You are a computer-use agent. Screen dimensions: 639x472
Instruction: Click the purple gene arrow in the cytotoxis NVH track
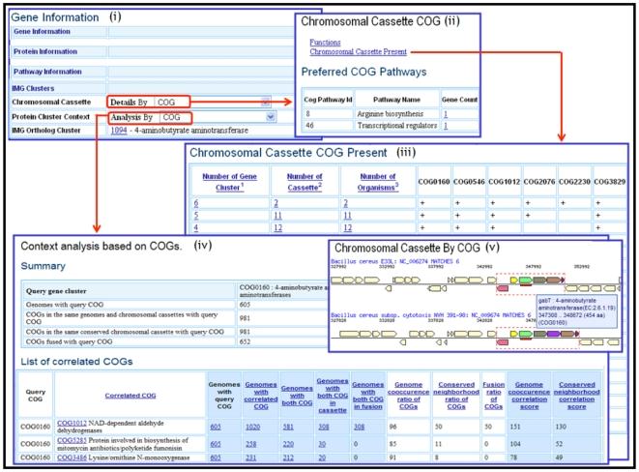pos(553,333)
